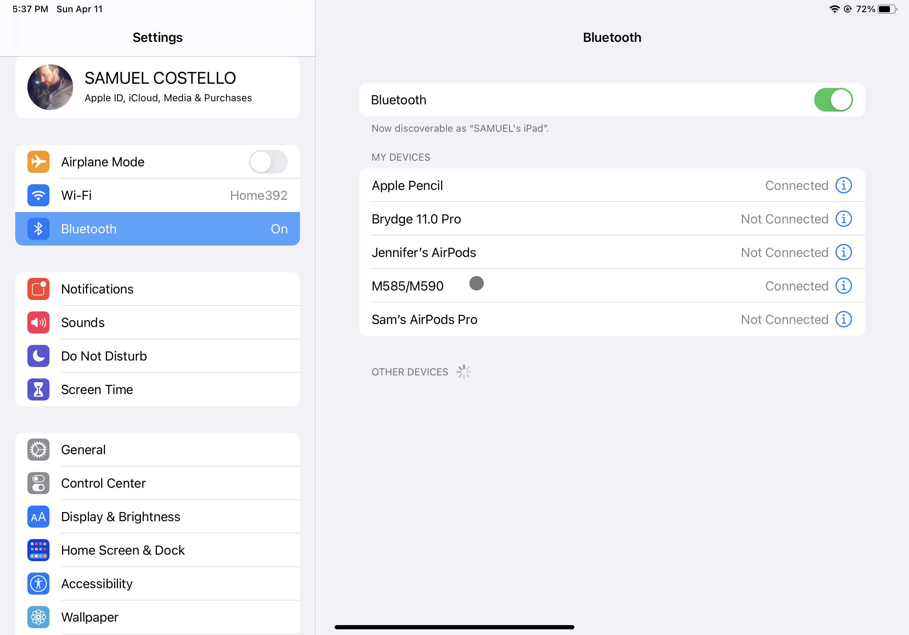The width and height of the screenshot is (909, 635).
Task: Open Do Not Disturb settings
Action: point(158,356)
